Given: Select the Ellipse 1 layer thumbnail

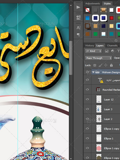Looking at the screenshot, I should pos(99,138).
